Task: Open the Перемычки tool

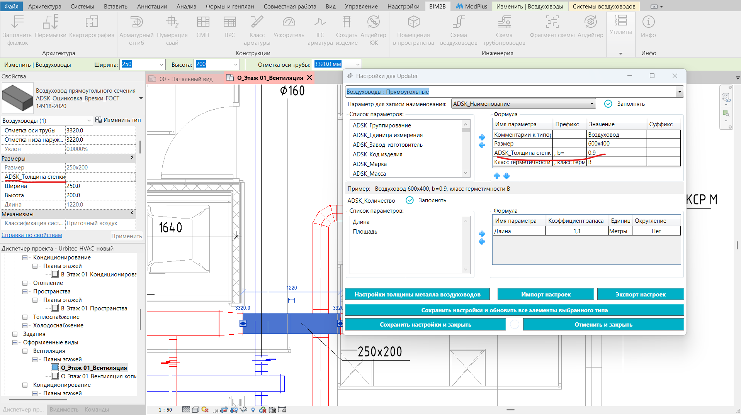Action: [x=51, y=27]
